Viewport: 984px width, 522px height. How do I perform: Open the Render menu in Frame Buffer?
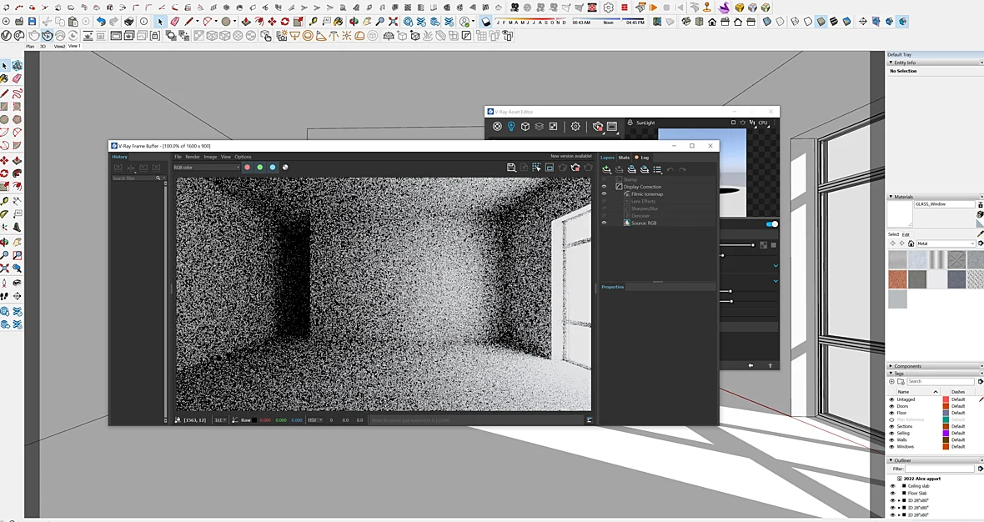[x=193, y=157]
